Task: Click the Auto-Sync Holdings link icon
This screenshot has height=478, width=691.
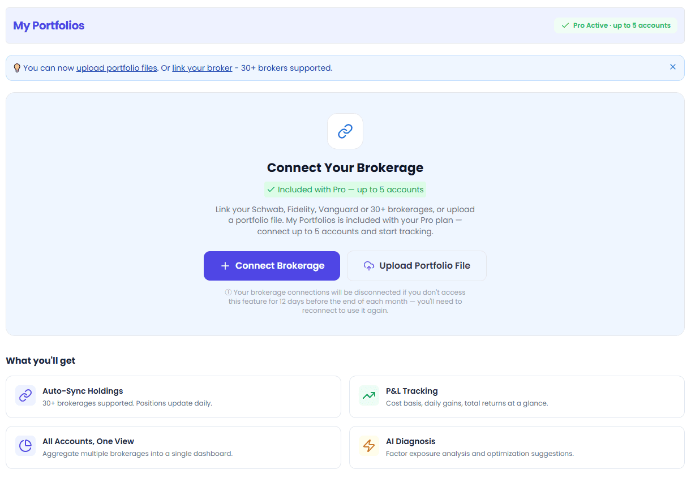Action: click(25, 395)
